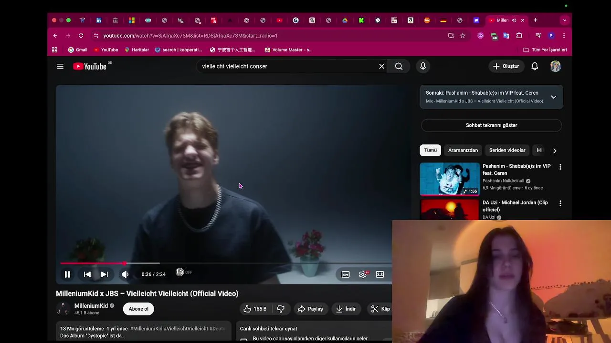Open options for DA Uzi video

tap(560, 203)
